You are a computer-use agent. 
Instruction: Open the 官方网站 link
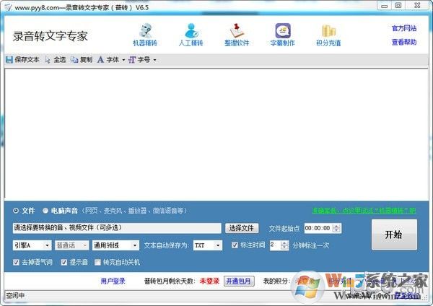coord(404,28)
